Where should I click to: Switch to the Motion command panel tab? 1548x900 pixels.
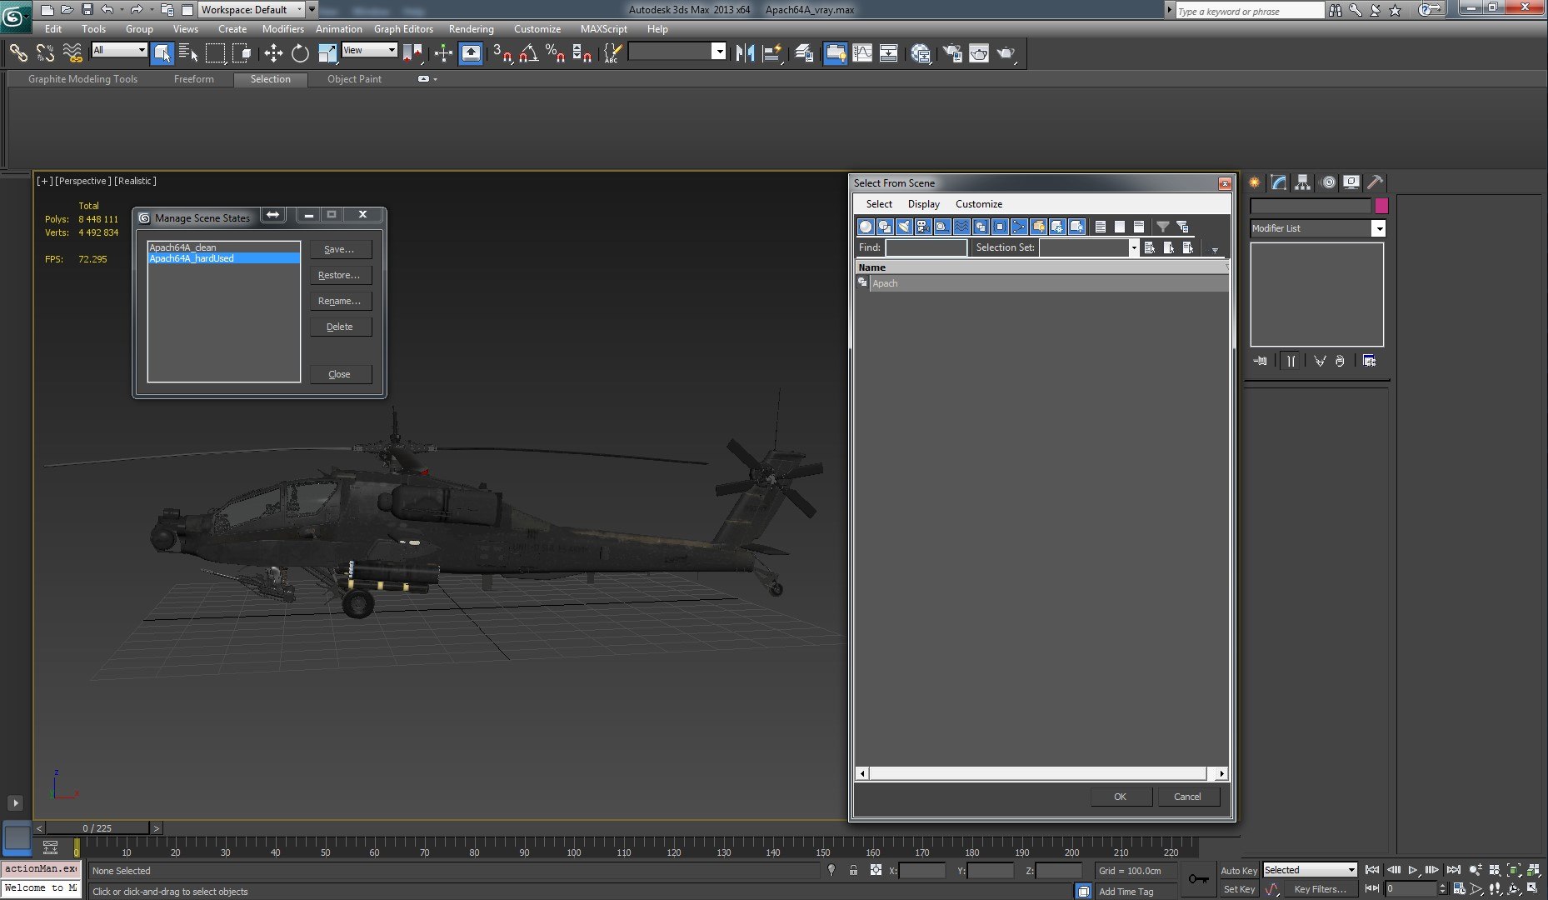pyautogui.click(x=1328, y=182)
